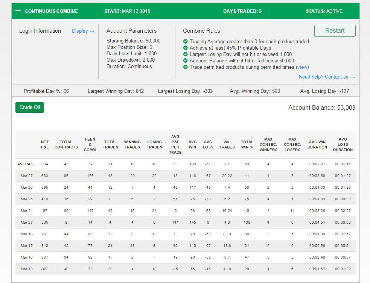Click the CONTINUOUS COMBINE header title
Screen dimensions: 370x283
51,11
